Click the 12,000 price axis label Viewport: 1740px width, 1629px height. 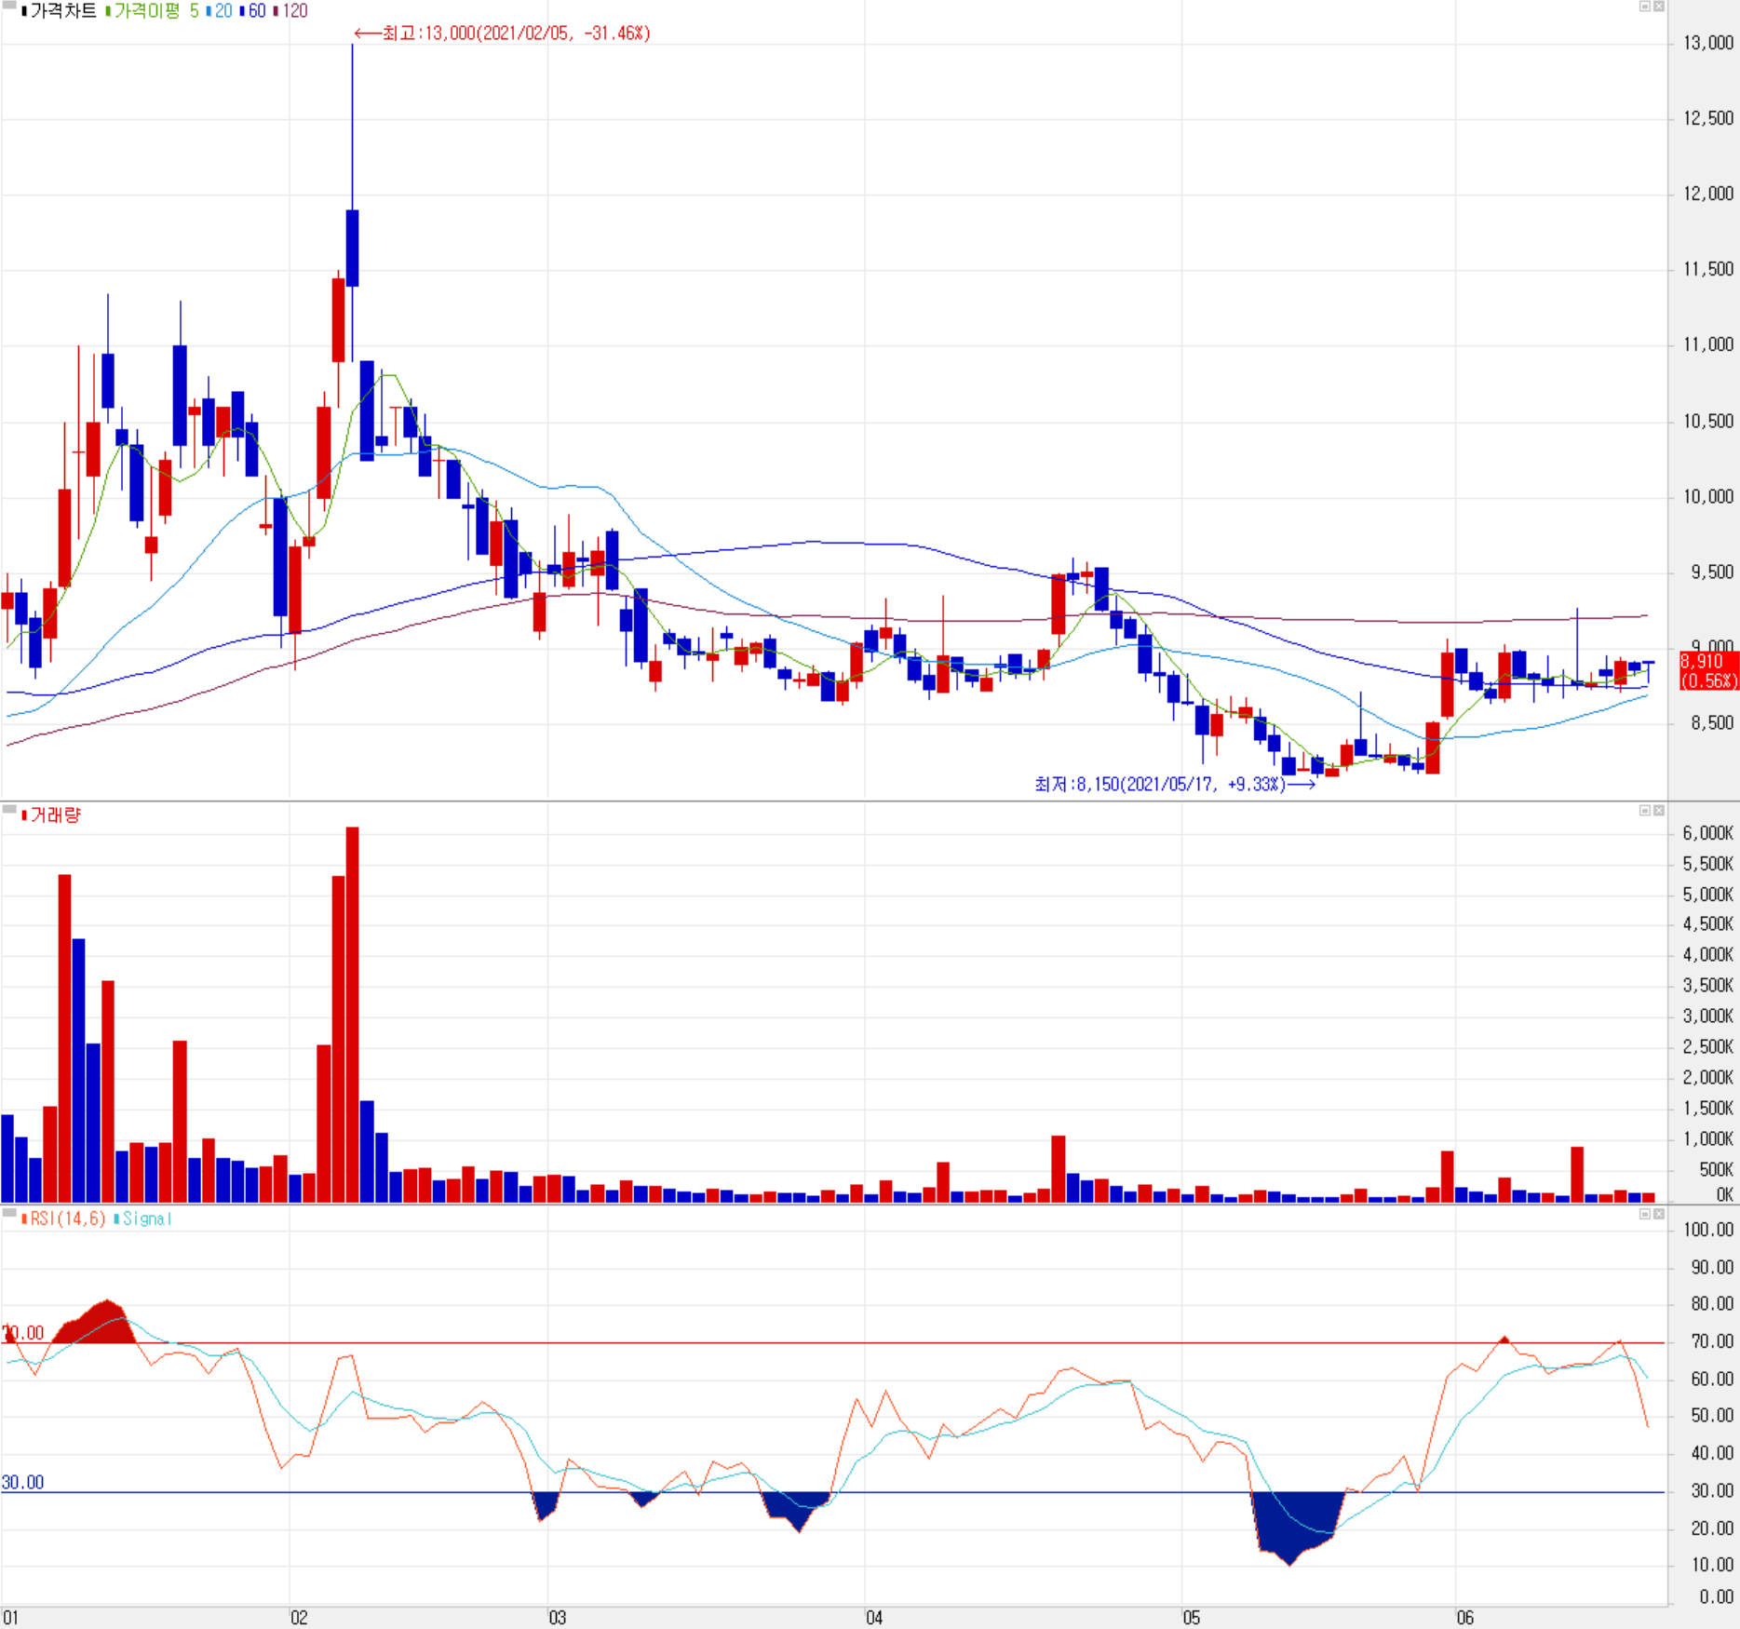click(x=1708, y=194)
